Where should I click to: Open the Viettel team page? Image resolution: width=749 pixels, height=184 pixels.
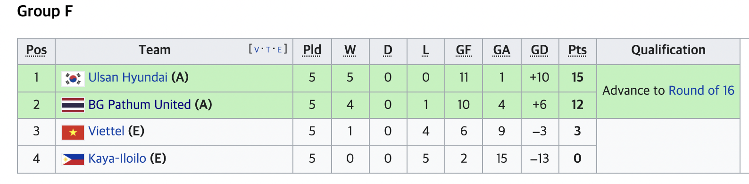[107, 131]
